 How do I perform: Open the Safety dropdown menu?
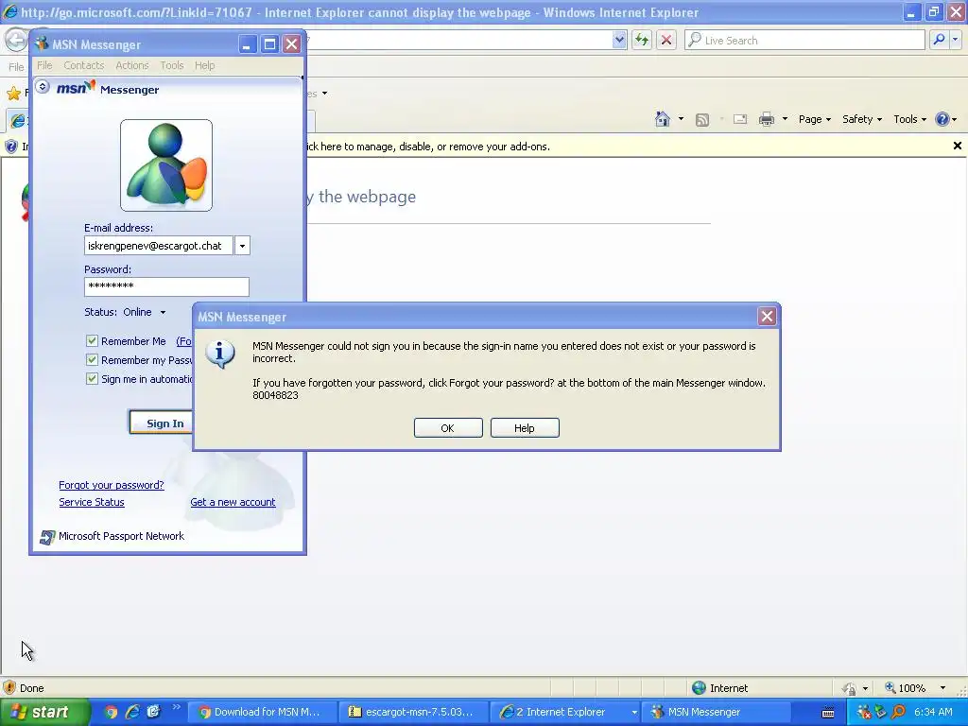click(x=862, y=119)
